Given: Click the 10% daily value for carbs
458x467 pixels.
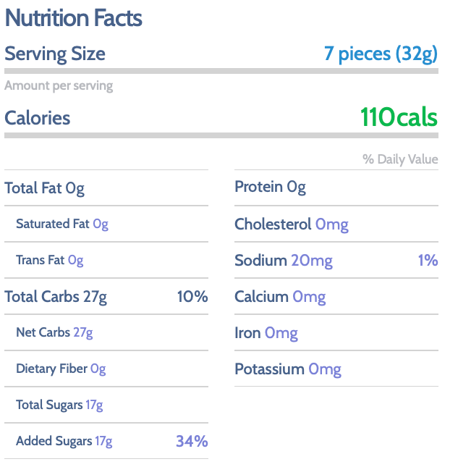Looking at the screenshot, I should click(x=192, y=296).
